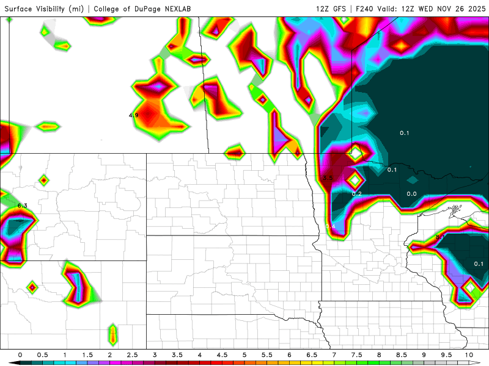489x366 pixels.
Task: Click legend label "7.5"
Action: (x=357, y=355)
